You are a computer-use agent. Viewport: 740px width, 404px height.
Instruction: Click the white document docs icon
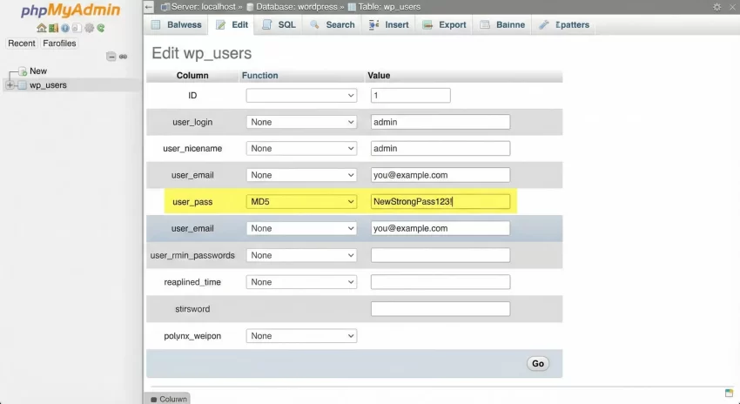(x=77, y=28)
